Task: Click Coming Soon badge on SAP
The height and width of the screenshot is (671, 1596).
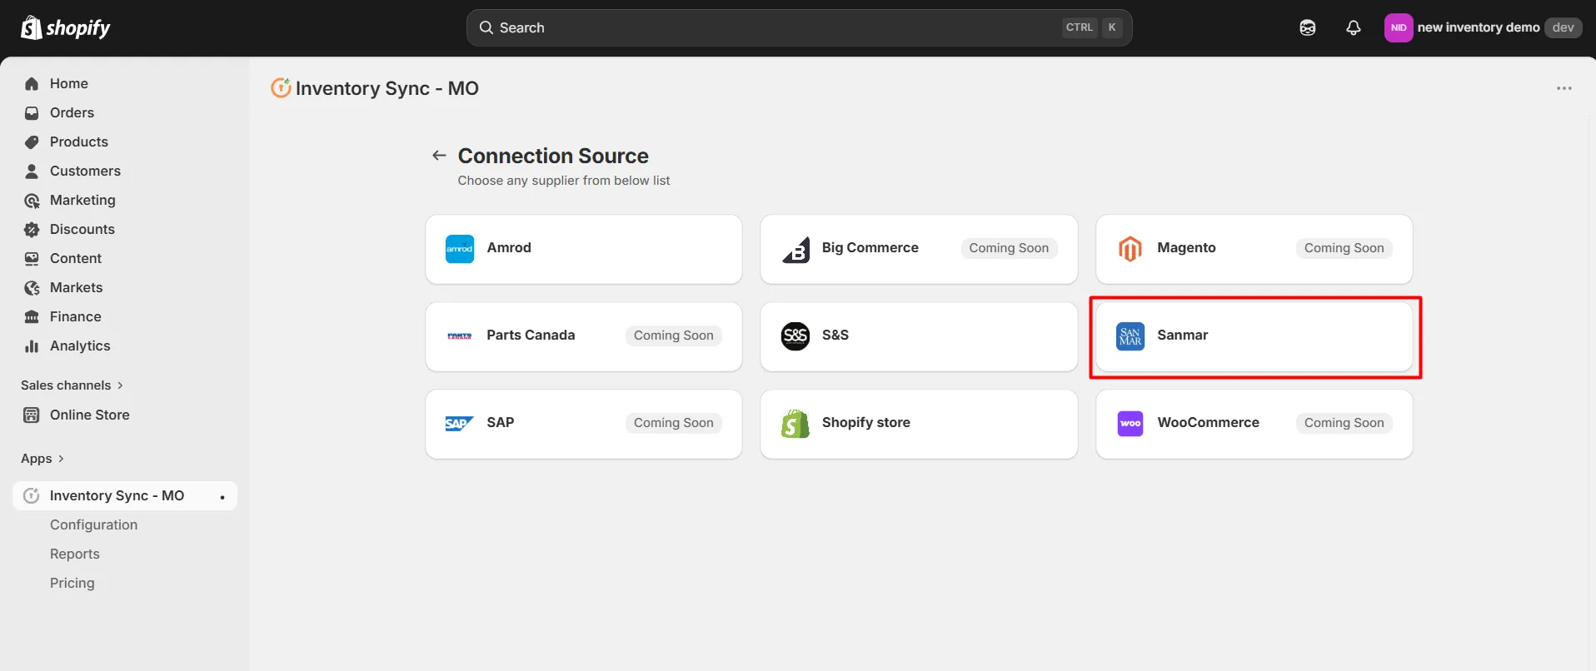Action: pyautogui.click(x=674, y=423)
